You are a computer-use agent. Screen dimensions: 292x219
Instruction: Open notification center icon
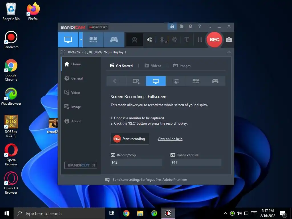pos(283,214)
